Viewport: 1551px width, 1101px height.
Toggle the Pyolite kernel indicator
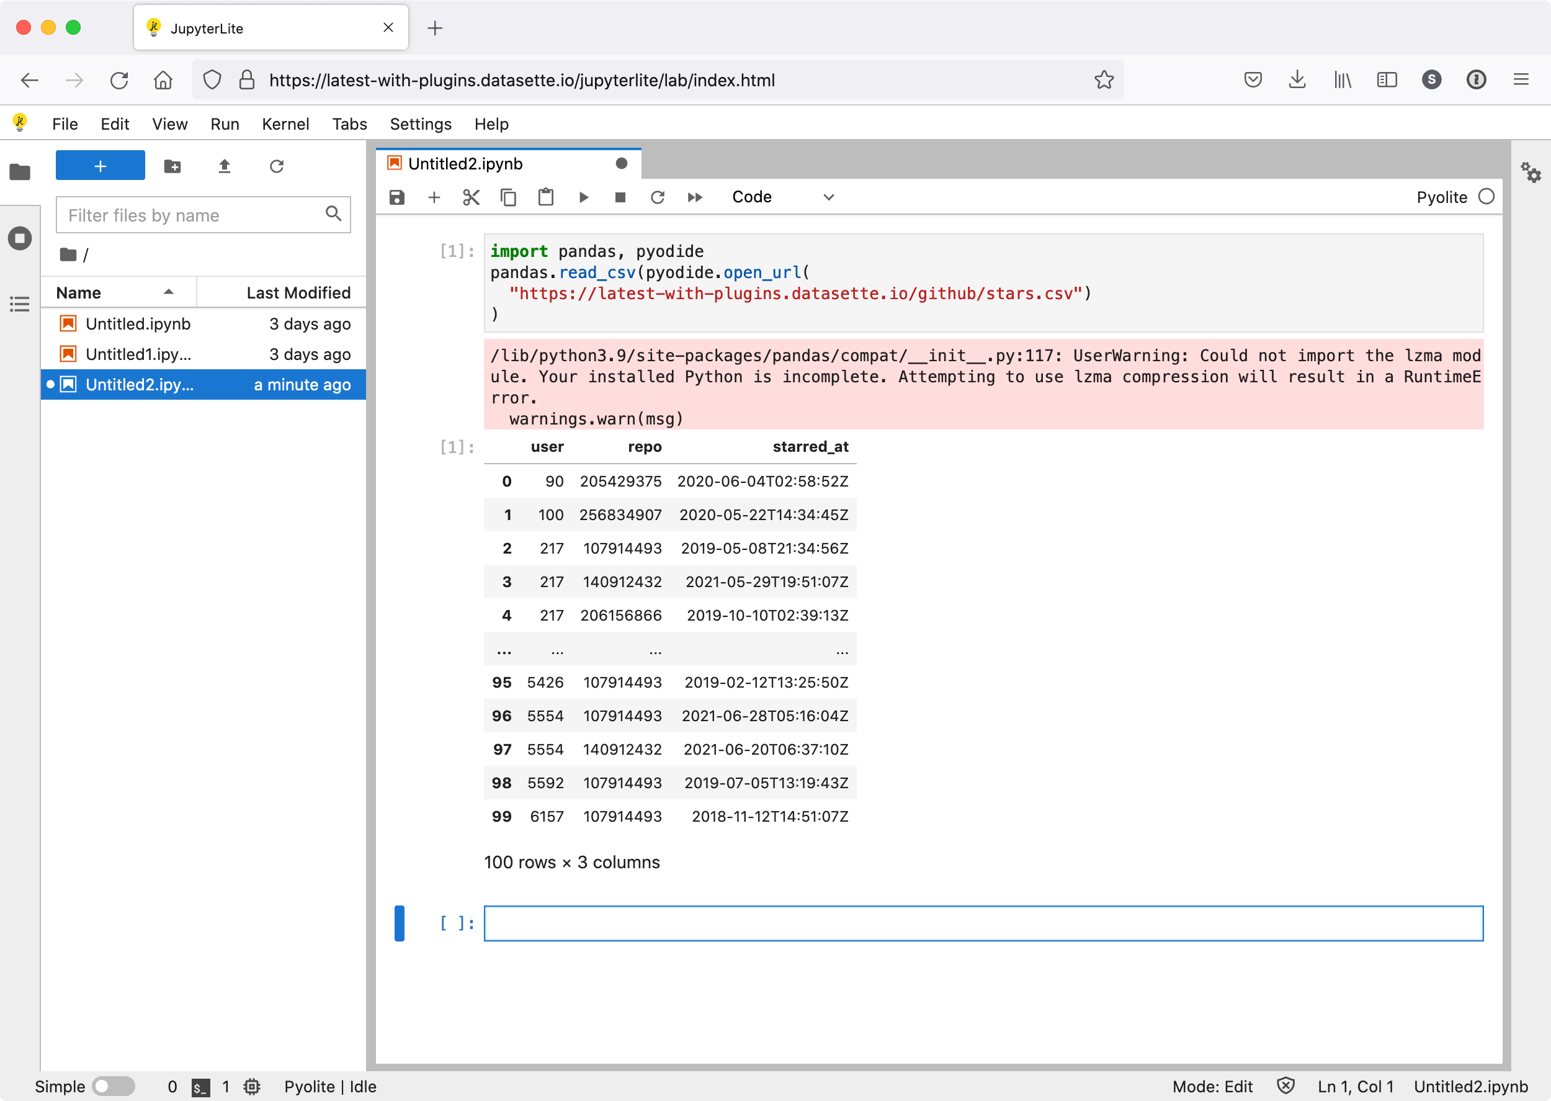pos(1486,197)
